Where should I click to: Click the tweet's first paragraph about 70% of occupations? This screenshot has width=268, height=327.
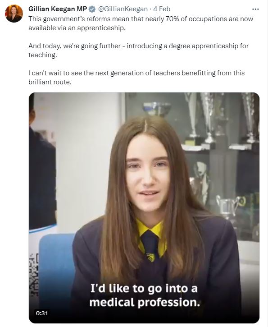click(x=141, y=23)
